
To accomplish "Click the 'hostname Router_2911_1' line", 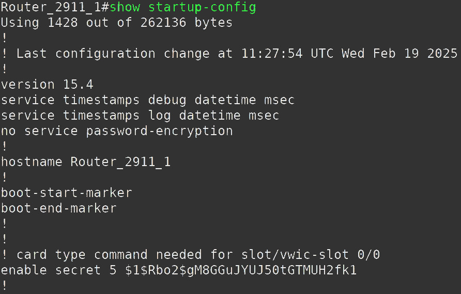I will pyautogui.click(x=86, y=162).
